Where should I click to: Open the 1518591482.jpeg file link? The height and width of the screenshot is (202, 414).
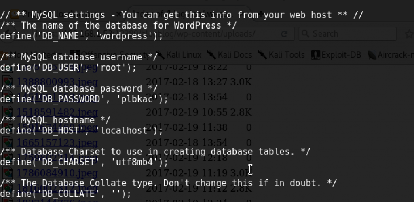[x=57, y=112]
